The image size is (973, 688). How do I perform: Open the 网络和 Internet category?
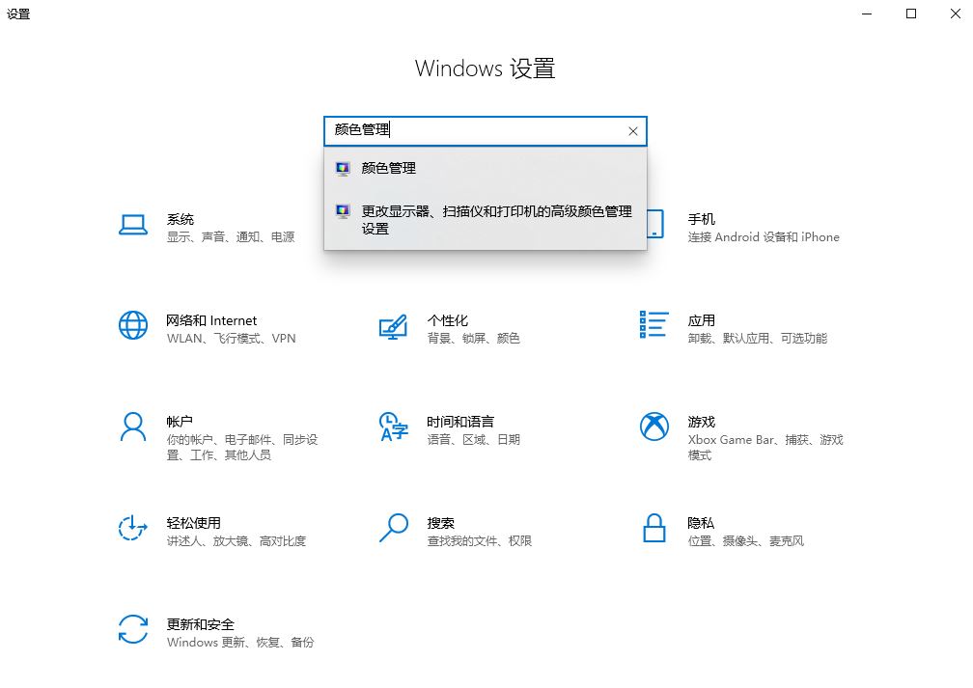(x=211, y=320)
